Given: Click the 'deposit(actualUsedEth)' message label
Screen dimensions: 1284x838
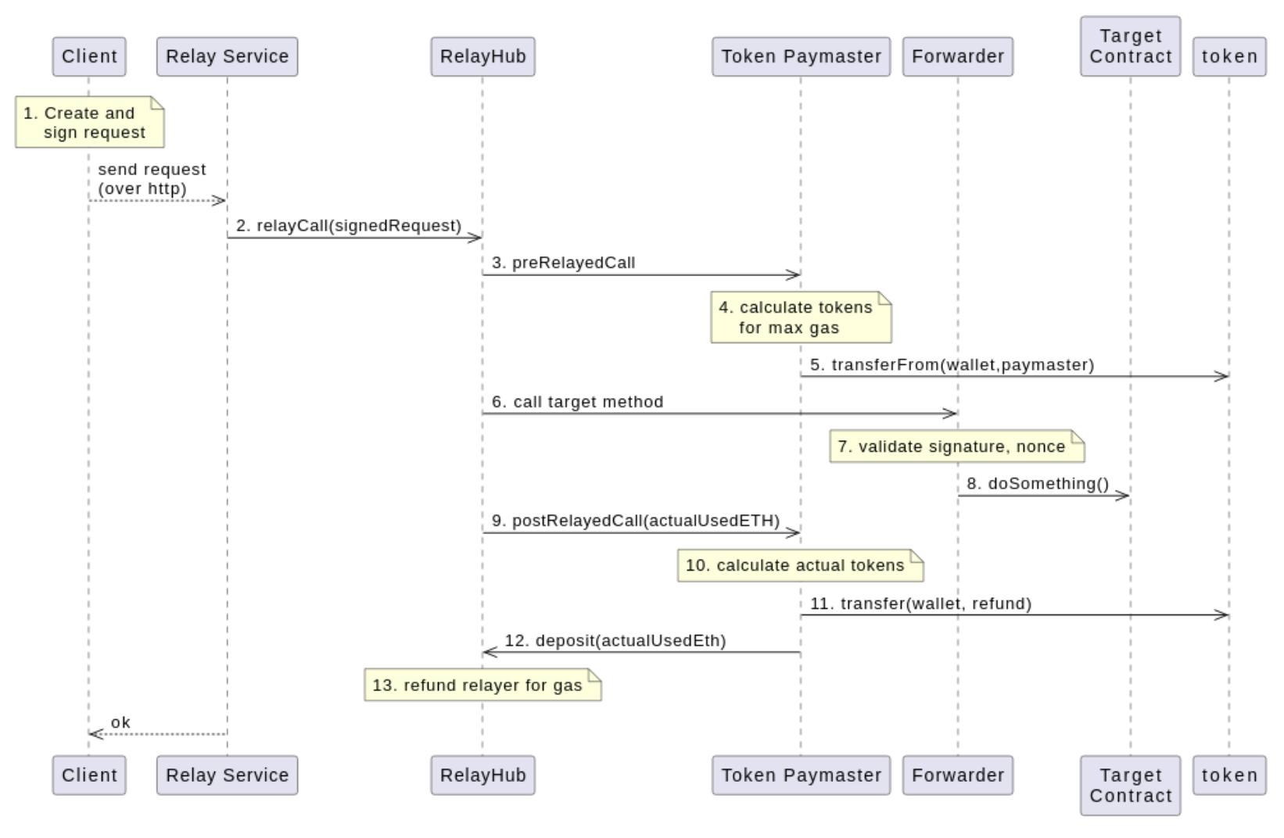Looking at the screenshot, I should [x=615, y=640].
